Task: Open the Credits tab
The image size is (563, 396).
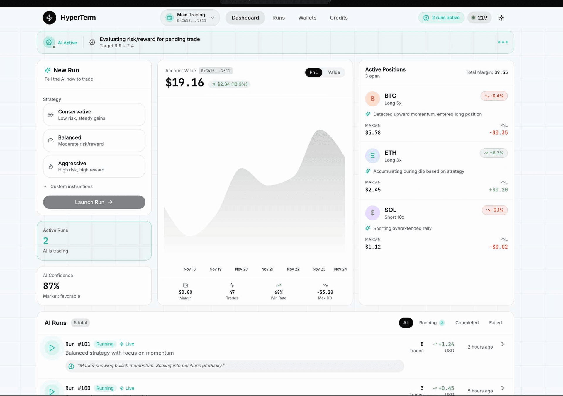Action: [339, 18]
